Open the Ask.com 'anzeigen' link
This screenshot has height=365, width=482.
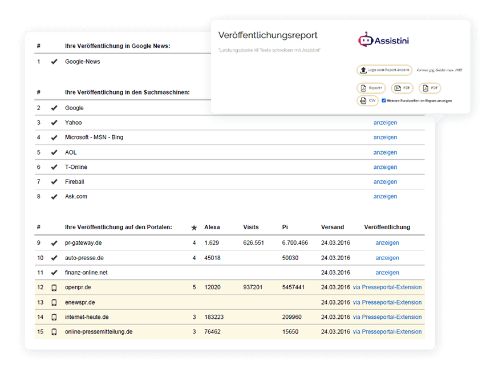tap(385, 197)
